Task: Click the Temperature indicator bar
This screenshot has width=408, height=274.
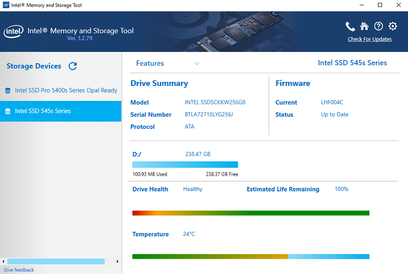Action: (250, 256)
